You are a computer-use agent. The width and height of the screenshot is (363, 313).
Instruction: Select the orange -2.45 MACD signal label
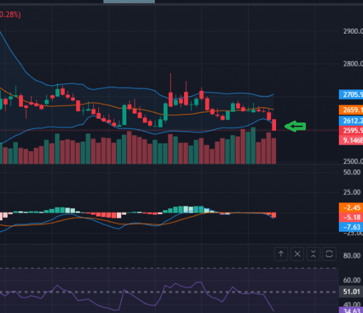[351, 207]
